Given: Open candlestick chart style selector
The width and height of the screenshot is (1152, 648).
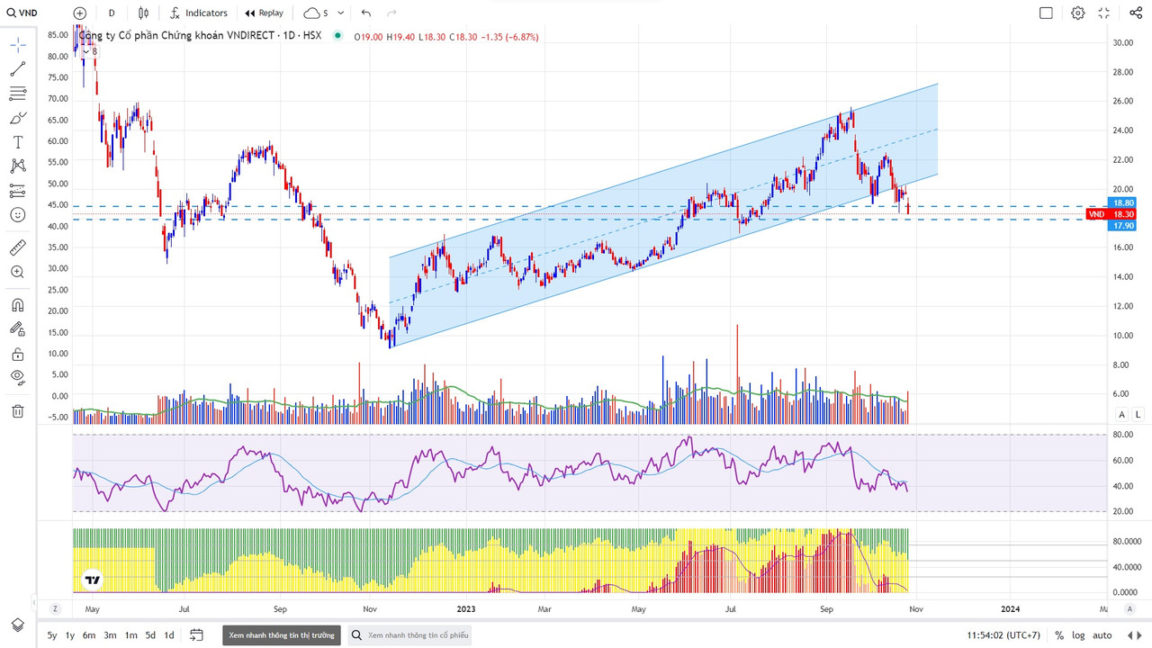Looking at the screenshot, I should pos(144,13).
